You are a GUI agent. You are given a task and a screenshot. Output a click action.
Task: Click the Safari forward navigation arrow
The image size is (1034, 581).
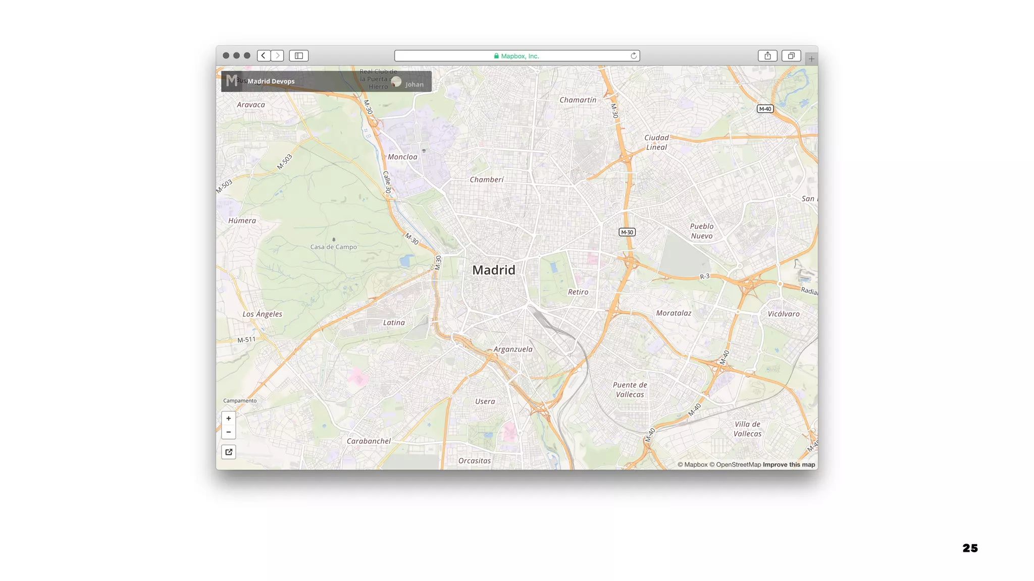coord(278,55)
